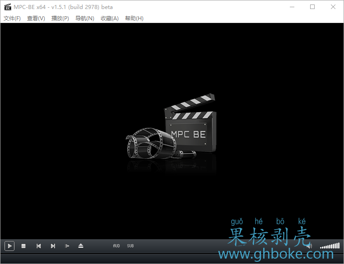This screenshot has height=264, width=344.
Task: Step forward one frame
Action: [67, 246]
